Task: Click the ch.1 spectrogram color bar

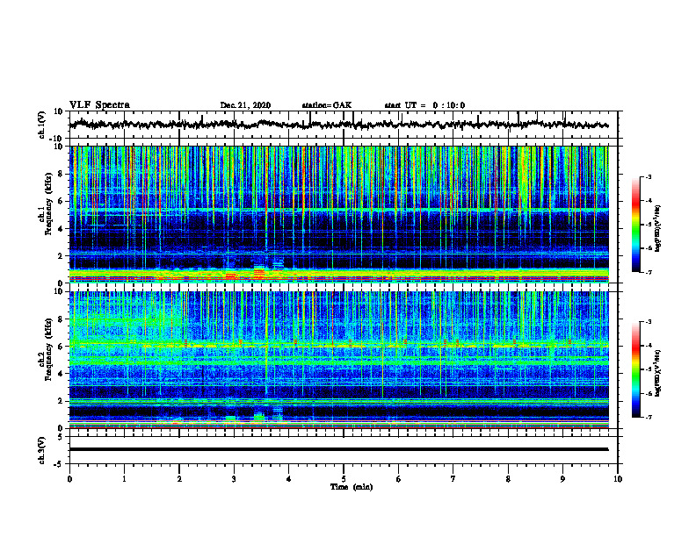Action: 635,225
